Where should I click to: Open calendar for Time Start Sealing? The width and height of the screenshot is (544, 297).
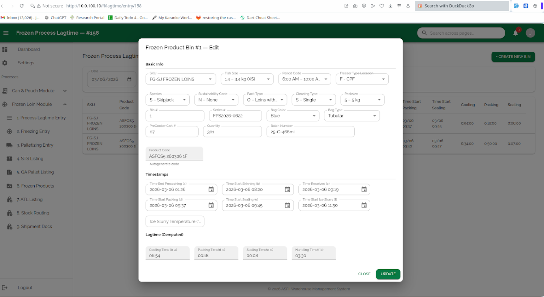coord(288,206)
